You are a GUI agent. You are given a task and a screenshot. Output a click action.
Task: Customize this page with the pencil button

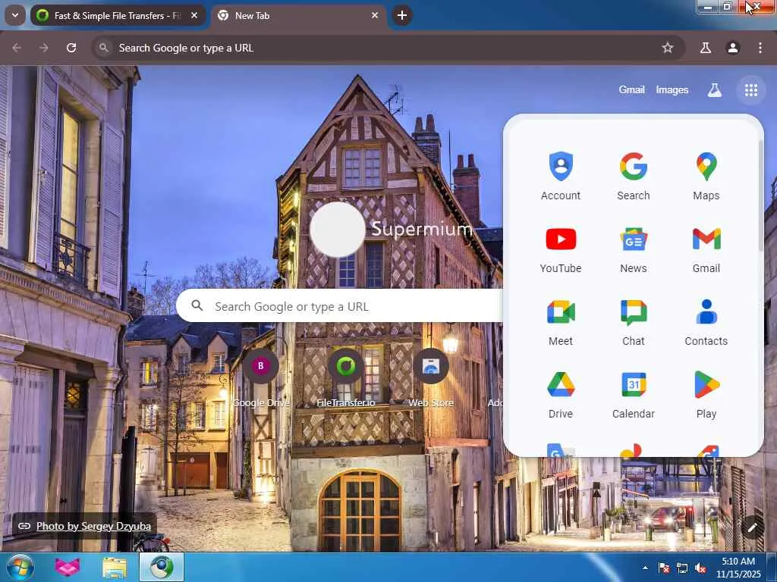pos(752,527)
